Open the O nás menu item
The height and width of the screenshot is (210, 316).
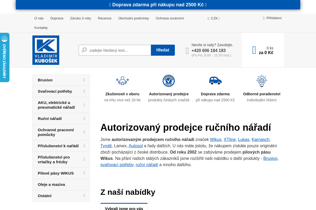39,18
